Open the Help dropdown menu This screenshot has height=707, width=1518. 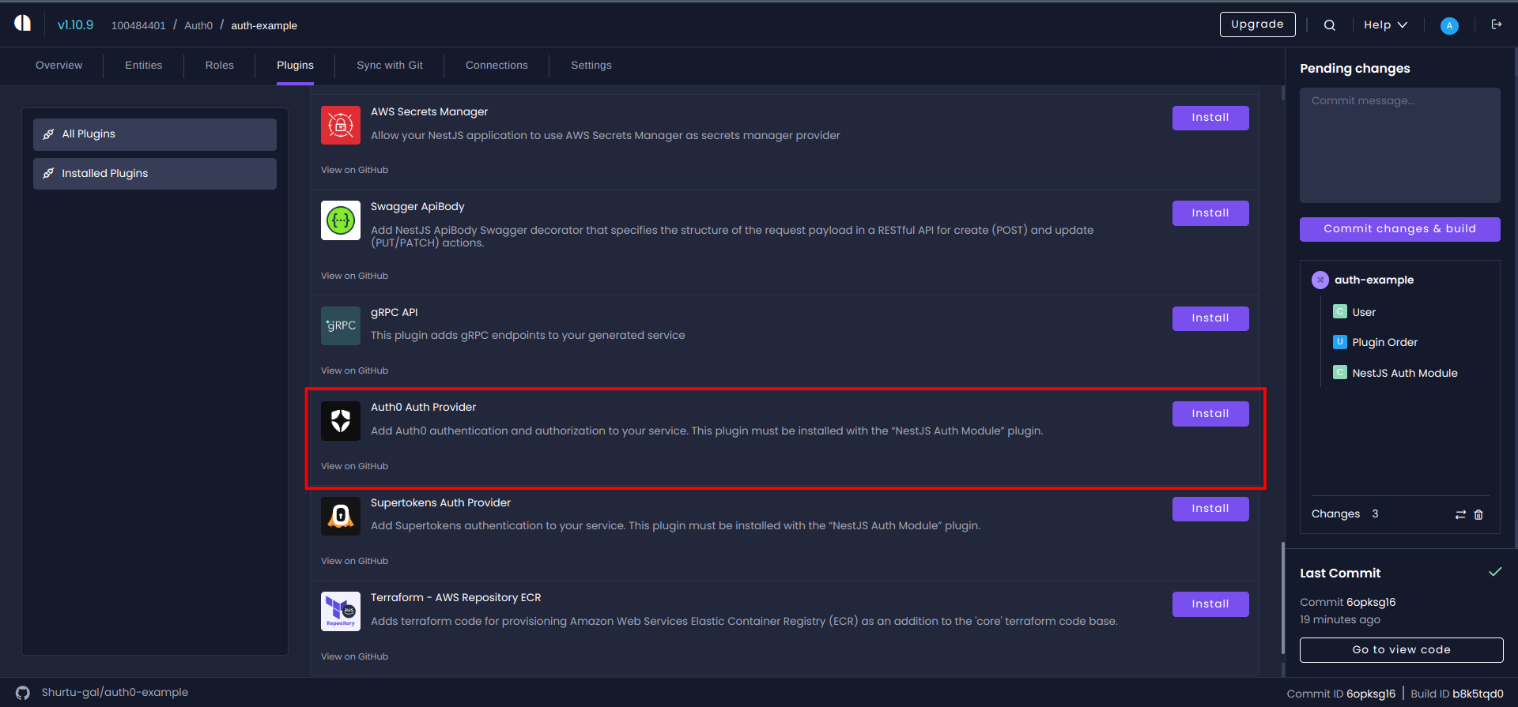click(1385, 25)
